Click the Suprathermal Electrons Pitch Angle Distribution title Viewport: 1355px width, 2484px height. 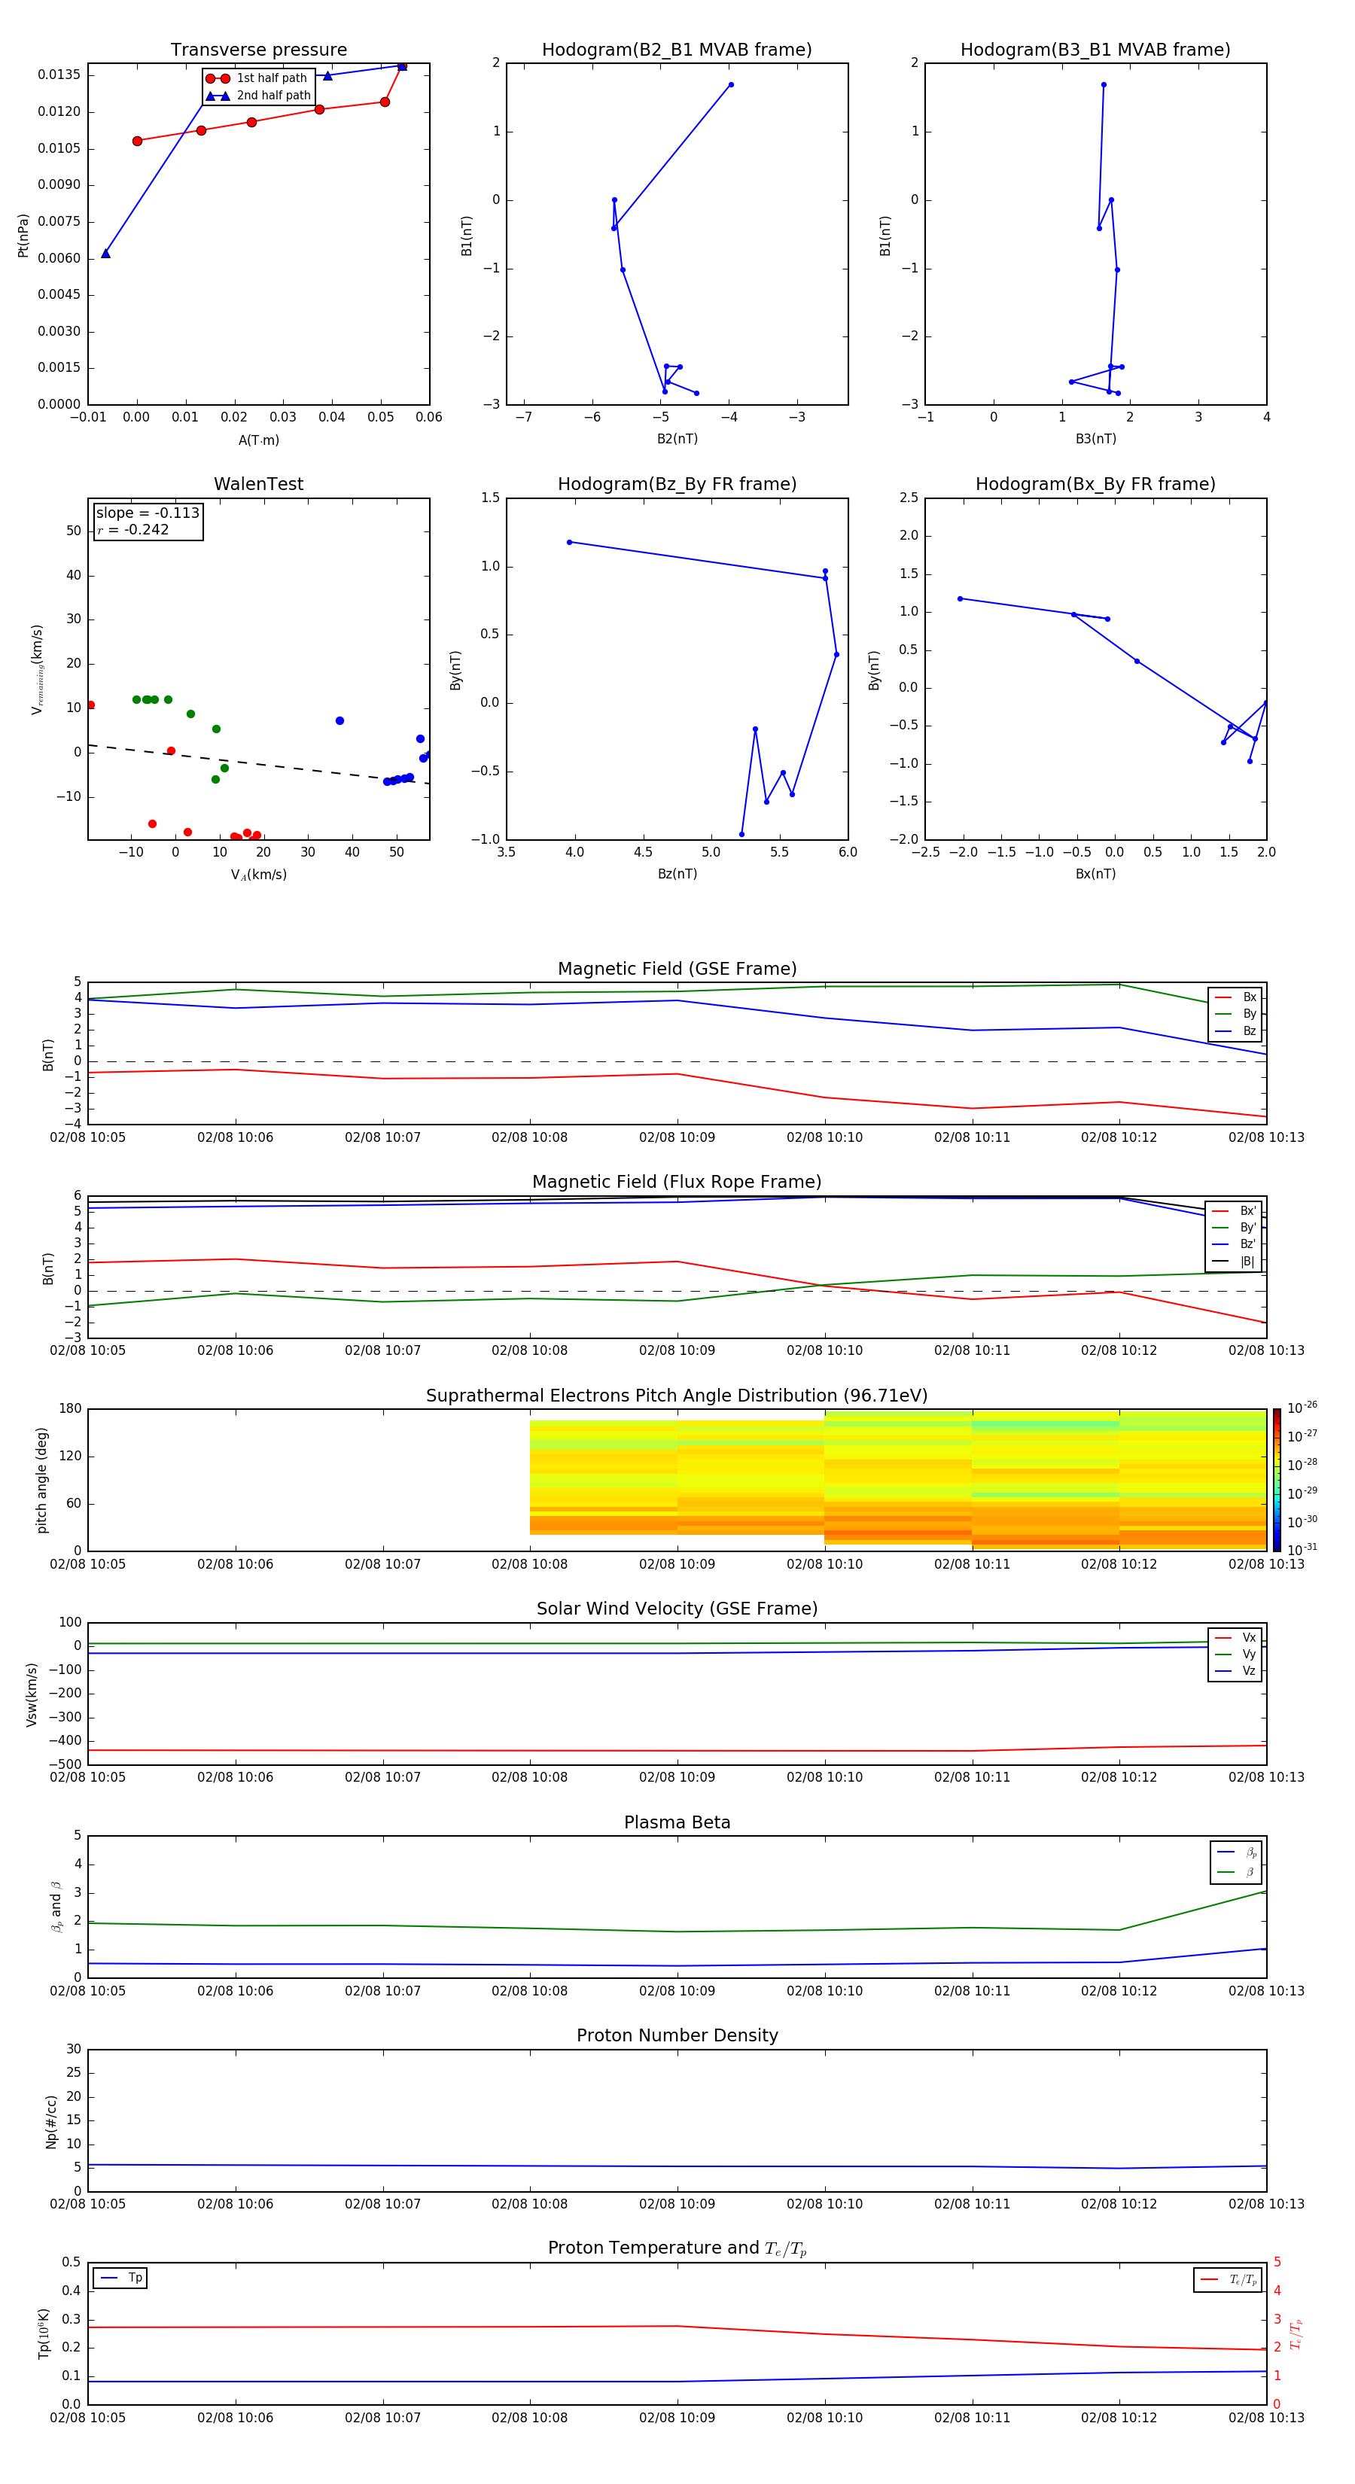[677, 1396]
